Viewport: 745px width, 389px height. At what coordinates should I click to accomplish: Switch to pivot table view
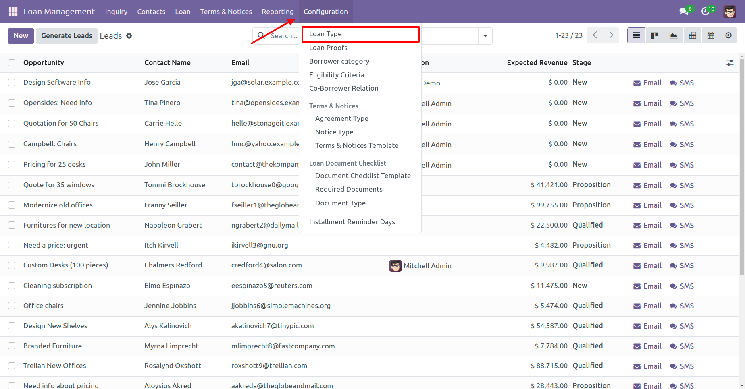click(x=693, y=35)
